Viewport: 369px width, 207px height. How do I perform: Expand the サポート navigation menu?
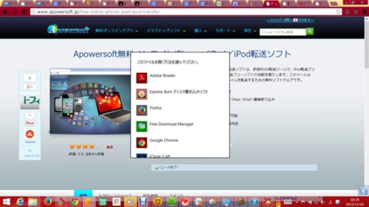pyautogui.click(x=225, y=31)
